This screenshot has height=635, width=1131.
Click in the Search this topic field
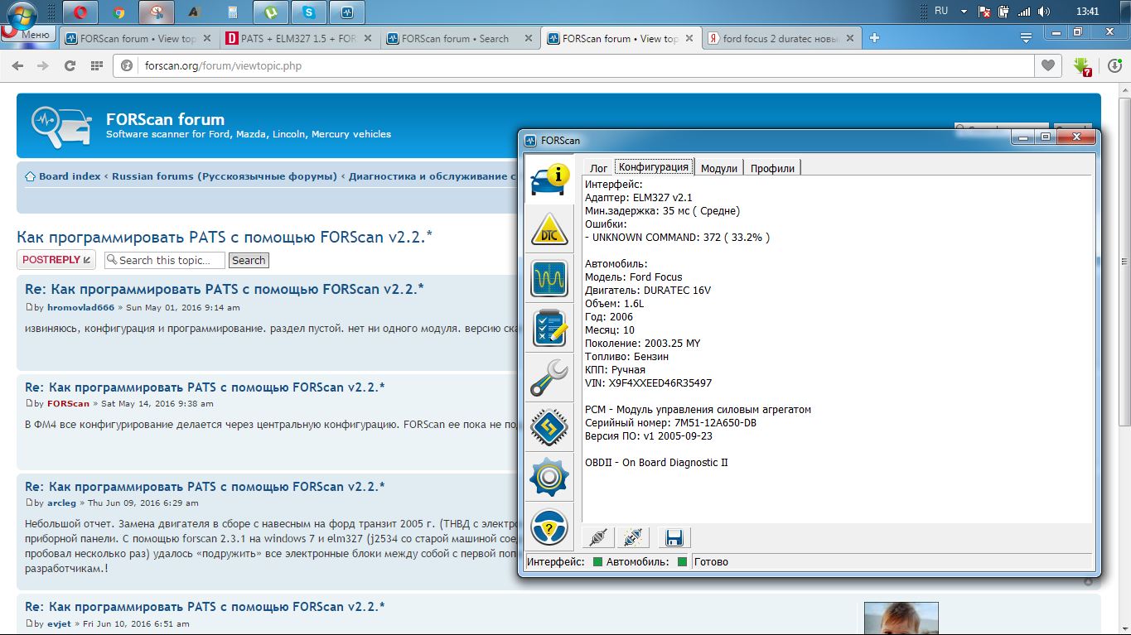pyautogui.click(x=165, y=260)
